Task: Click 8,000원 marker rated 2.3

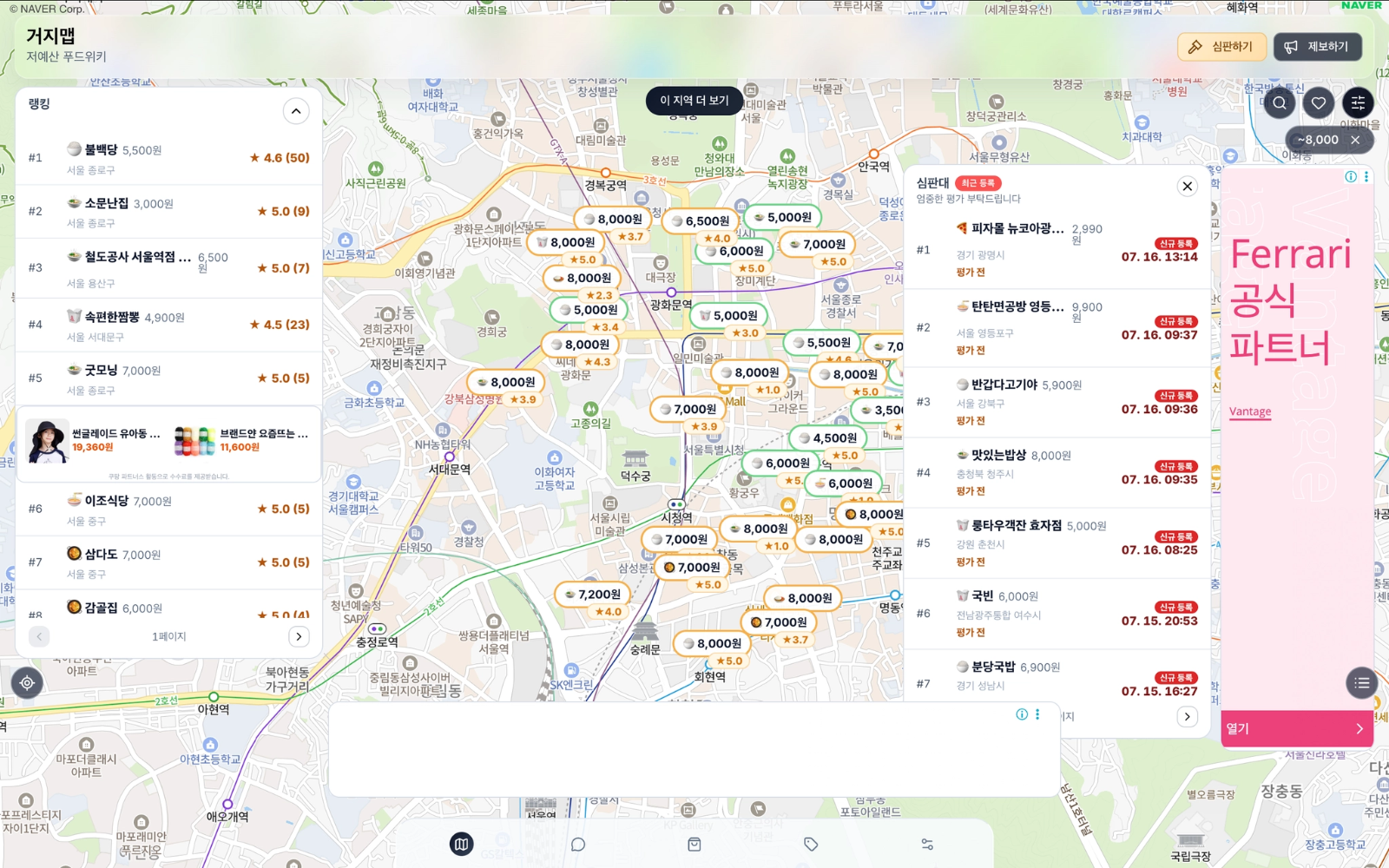Action: click(583, 279)
